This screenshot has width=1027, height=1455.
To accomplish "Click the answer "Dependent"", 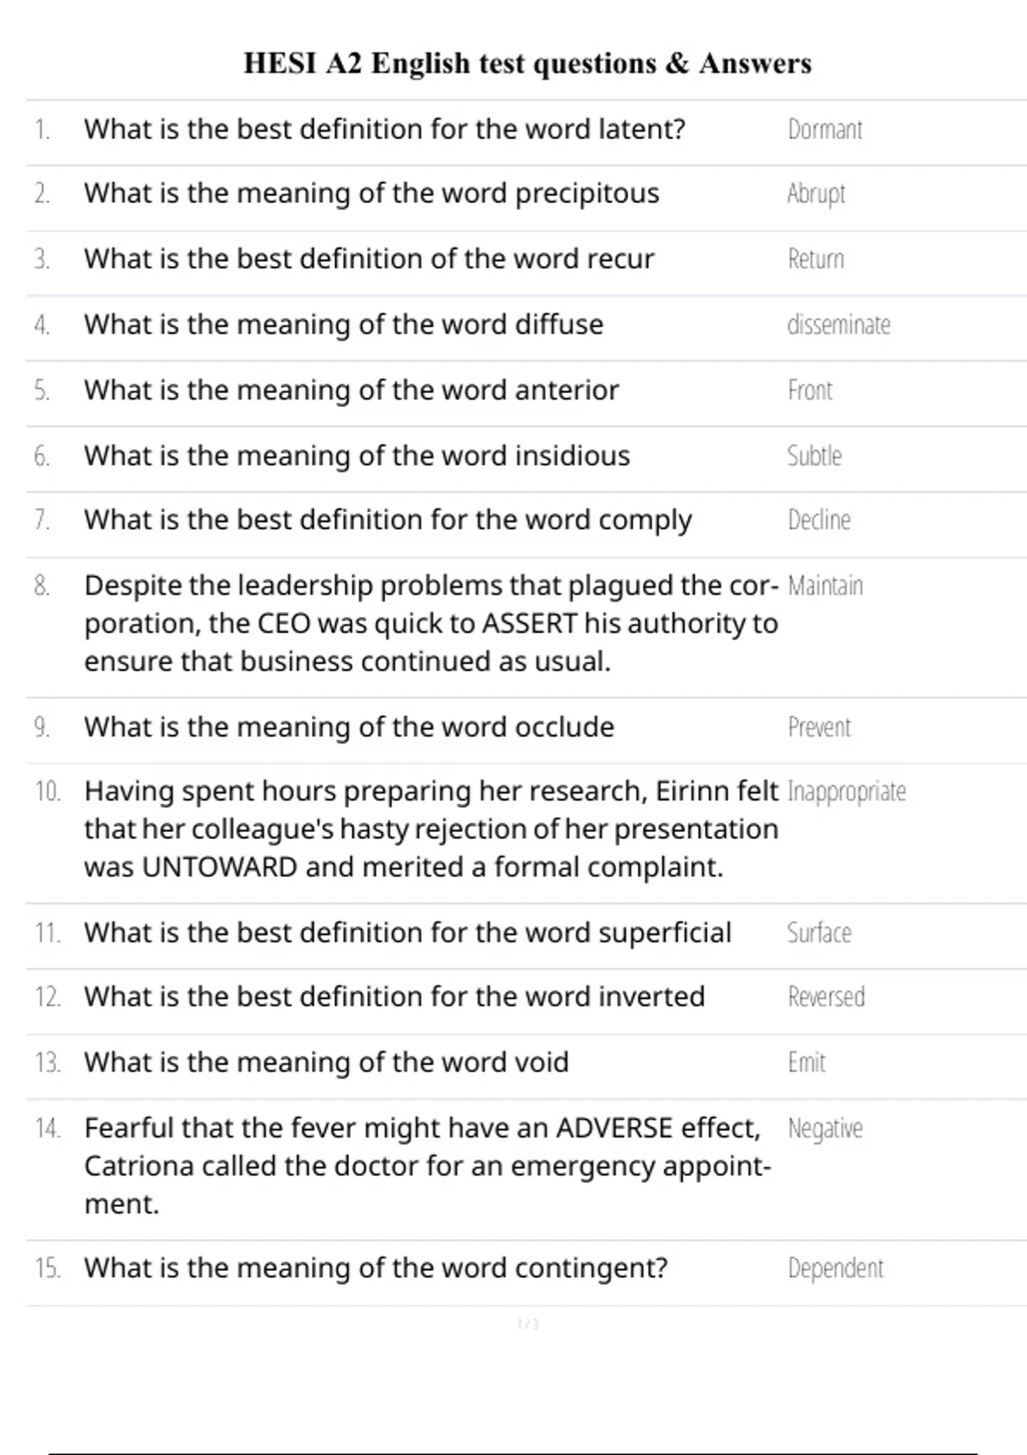I will pyautogui.click(x=835, y=1268).
